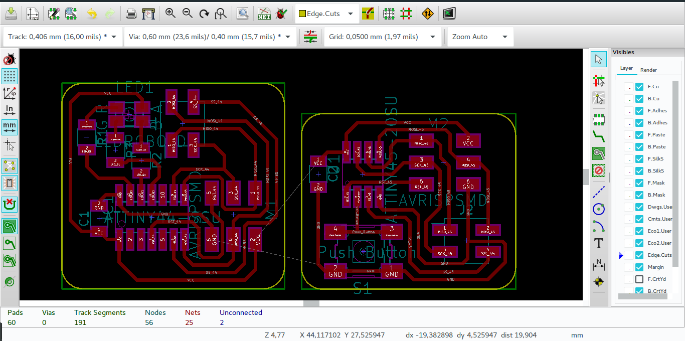Click the Undo button
This screenshot has height=341, width=685.
92,14
